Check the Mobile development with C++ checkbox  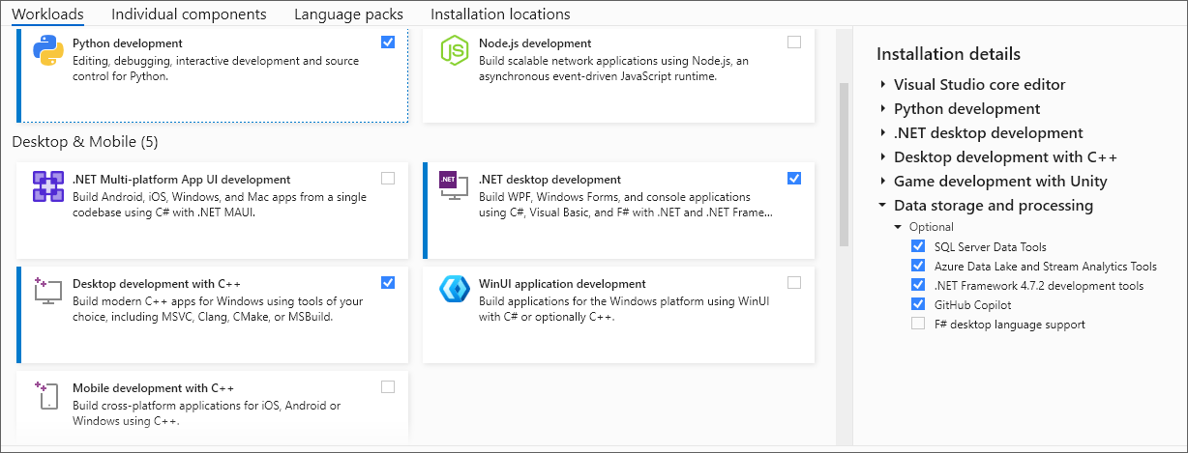[388, 387]
